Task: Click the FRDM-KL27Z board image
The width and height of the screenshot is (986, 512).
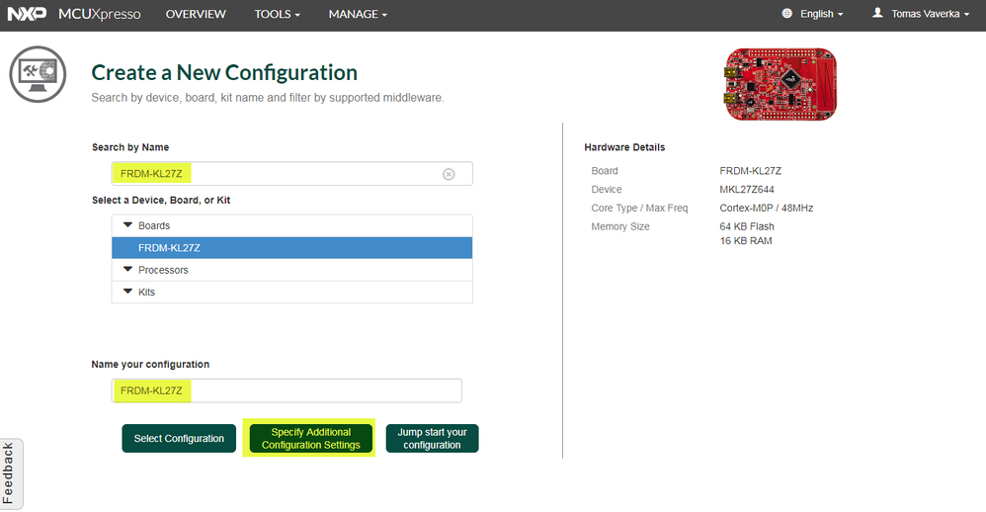Action: coord(781,84)
